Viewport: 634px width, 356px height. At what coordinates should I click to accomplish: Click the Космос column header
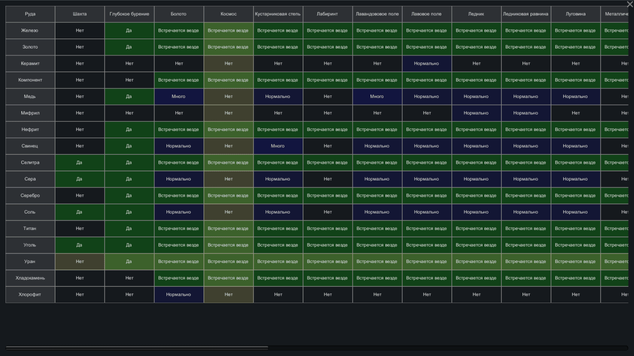pos(228,14)
